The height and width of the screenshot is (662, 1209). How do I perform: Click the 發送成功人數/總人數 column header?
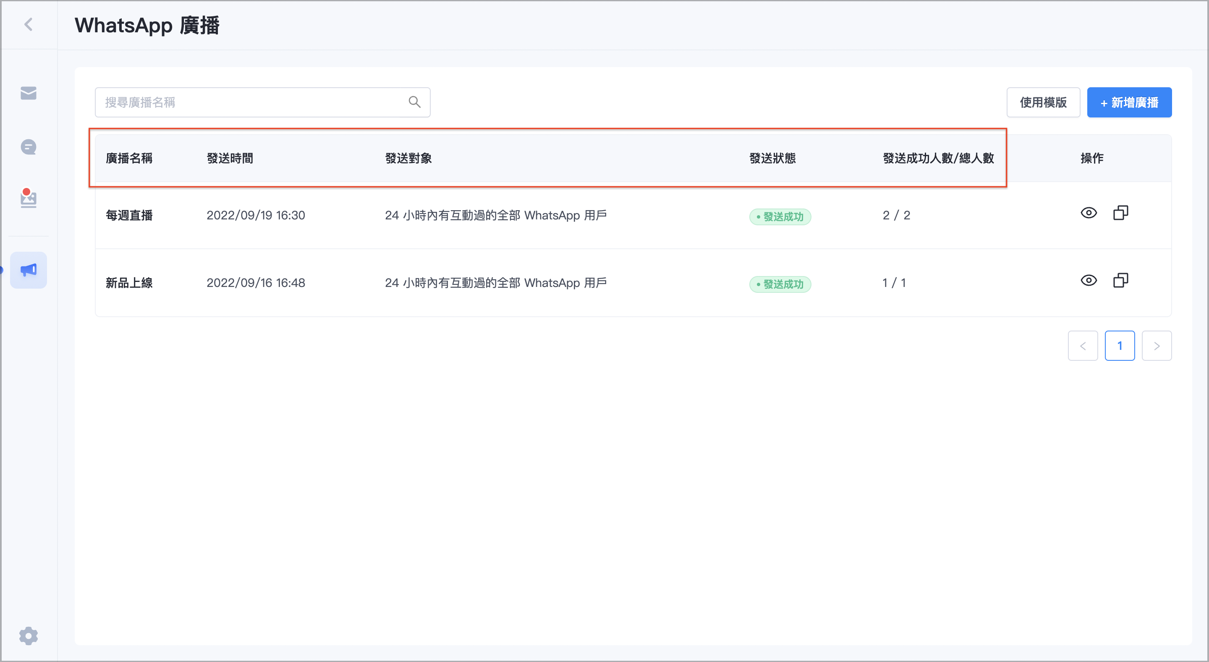[938, 159]
